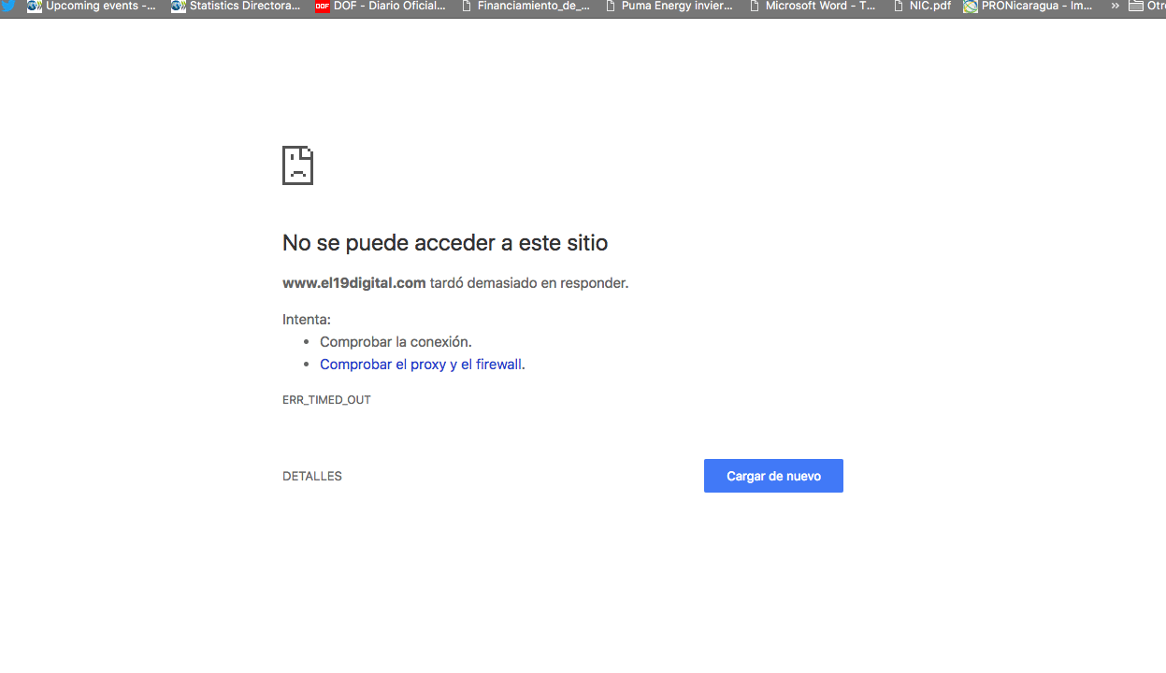1166x673 pixels.
Task: Click the 'Comprobar la conexión.' list item
Action: tap(396, 342)
